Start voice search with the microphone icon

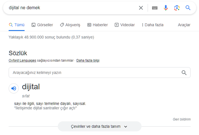[x=166, y=8]
